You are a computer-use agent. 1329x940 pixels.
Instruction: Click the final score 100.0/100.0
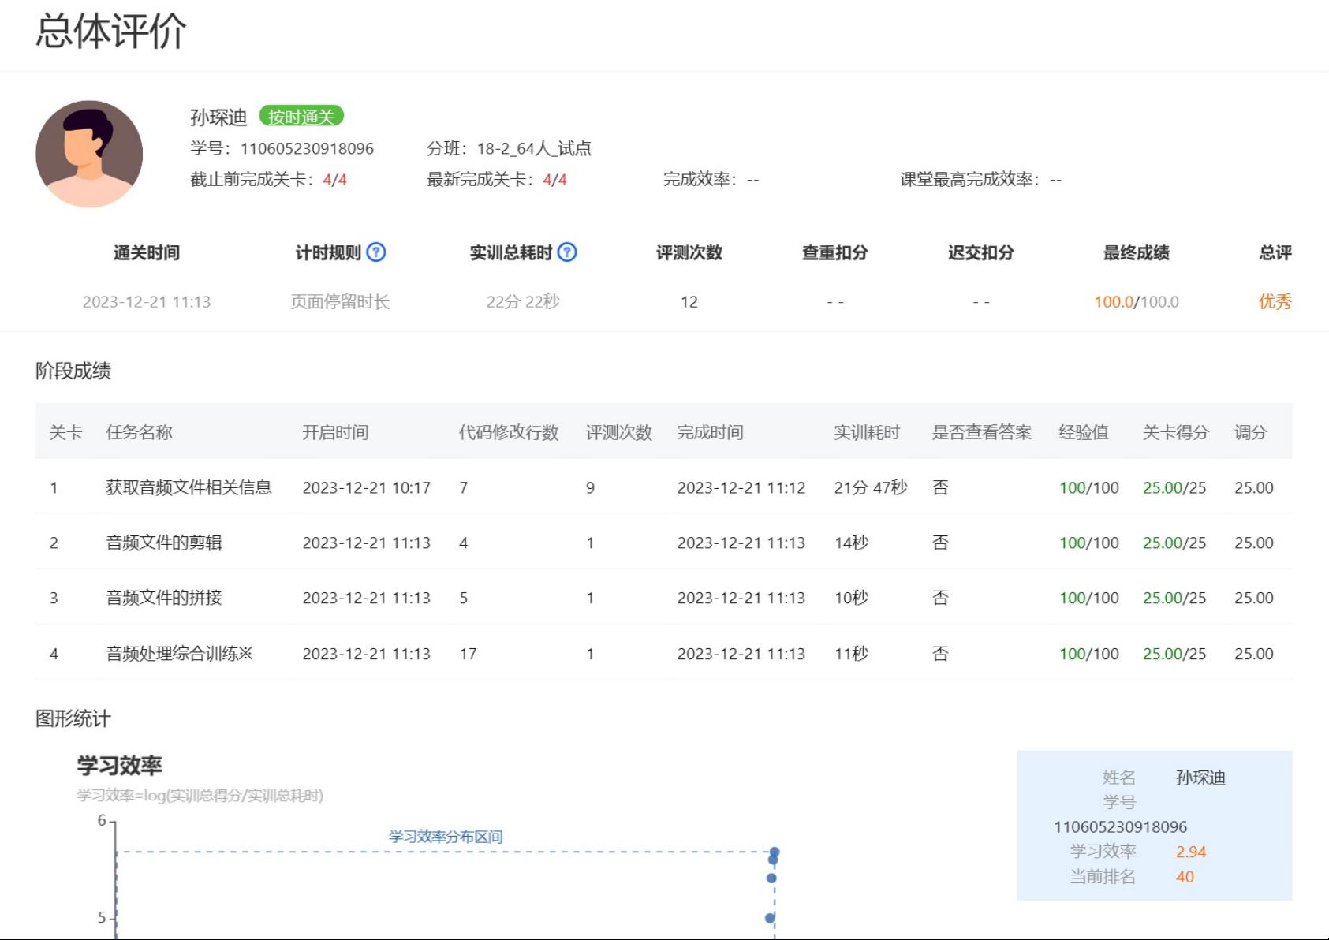(x=1136, y=301)
